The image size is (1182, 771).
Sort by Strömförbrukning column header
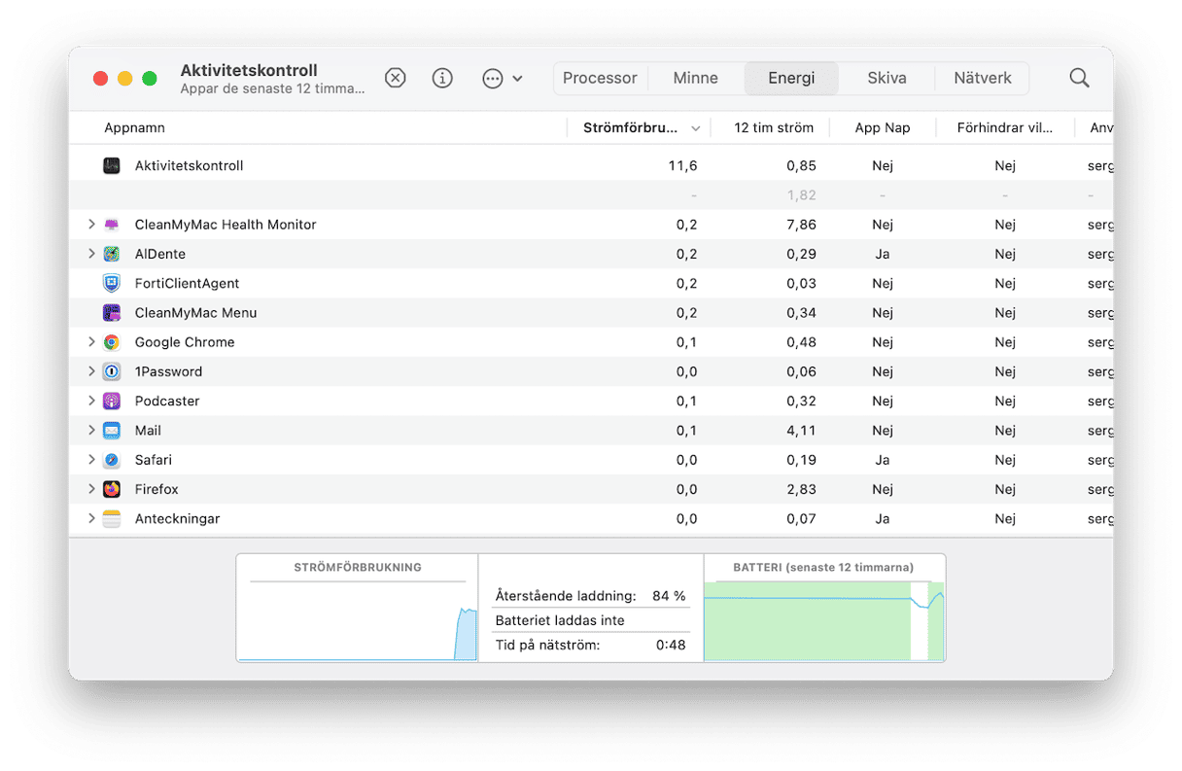pyautogui.click(x=639, y=128)
